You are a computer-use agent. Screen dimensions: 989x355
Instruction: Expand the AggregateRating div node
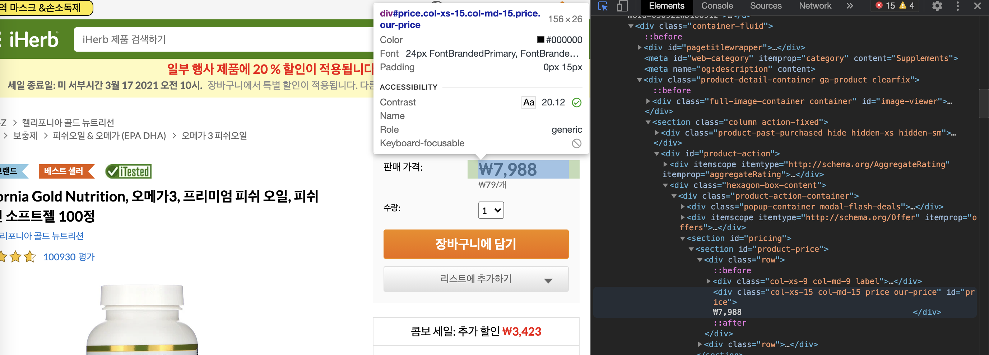[x=665, y=165]
